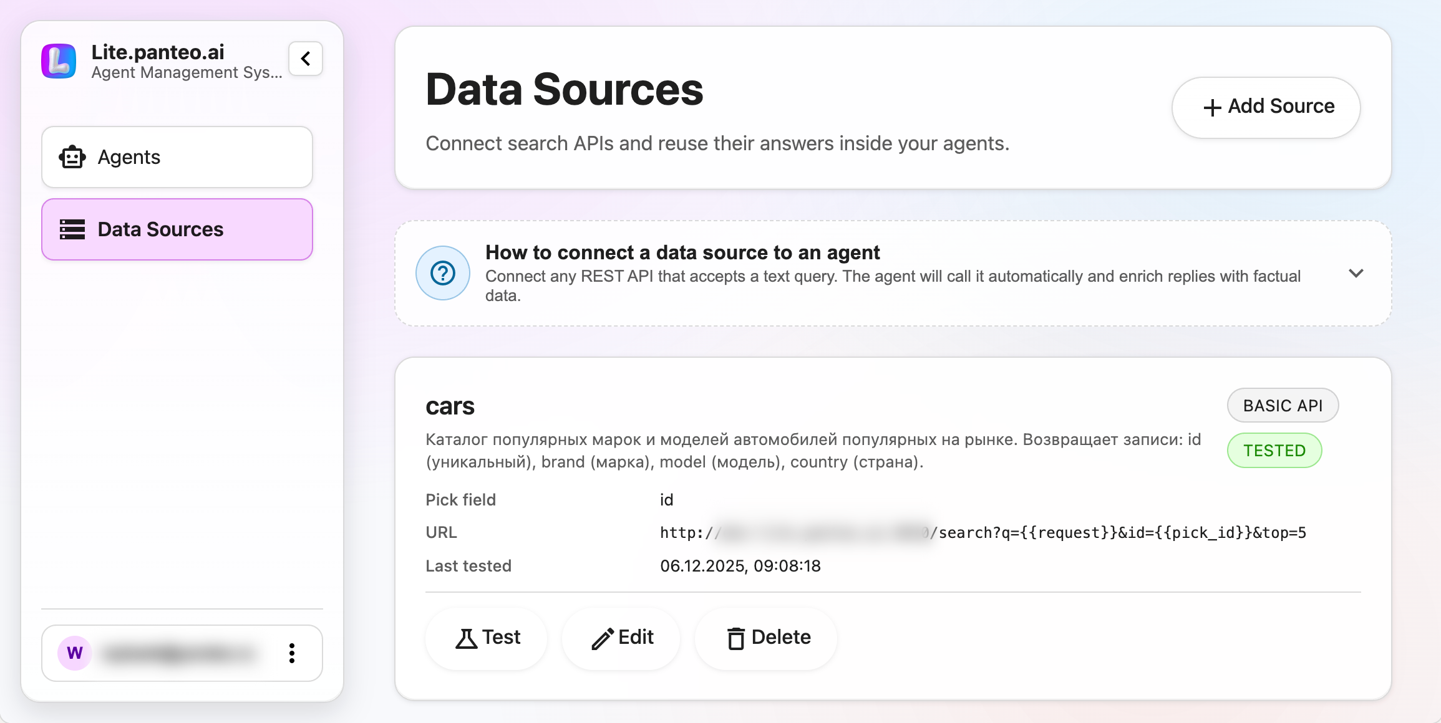The height and width of the screenshot is (723, 1441).
Task: Open the three-dot account menu
Action: (x=291, y=653)
